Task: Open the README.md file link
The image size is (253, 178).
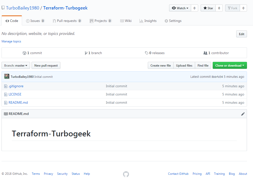Action: (18, 102)
